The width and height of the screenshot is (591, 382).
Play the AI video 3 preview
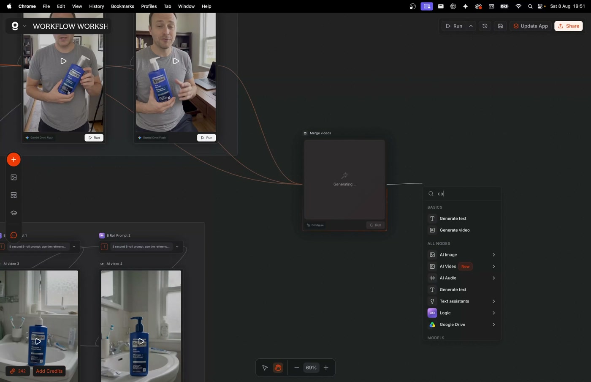pos(38,341)
